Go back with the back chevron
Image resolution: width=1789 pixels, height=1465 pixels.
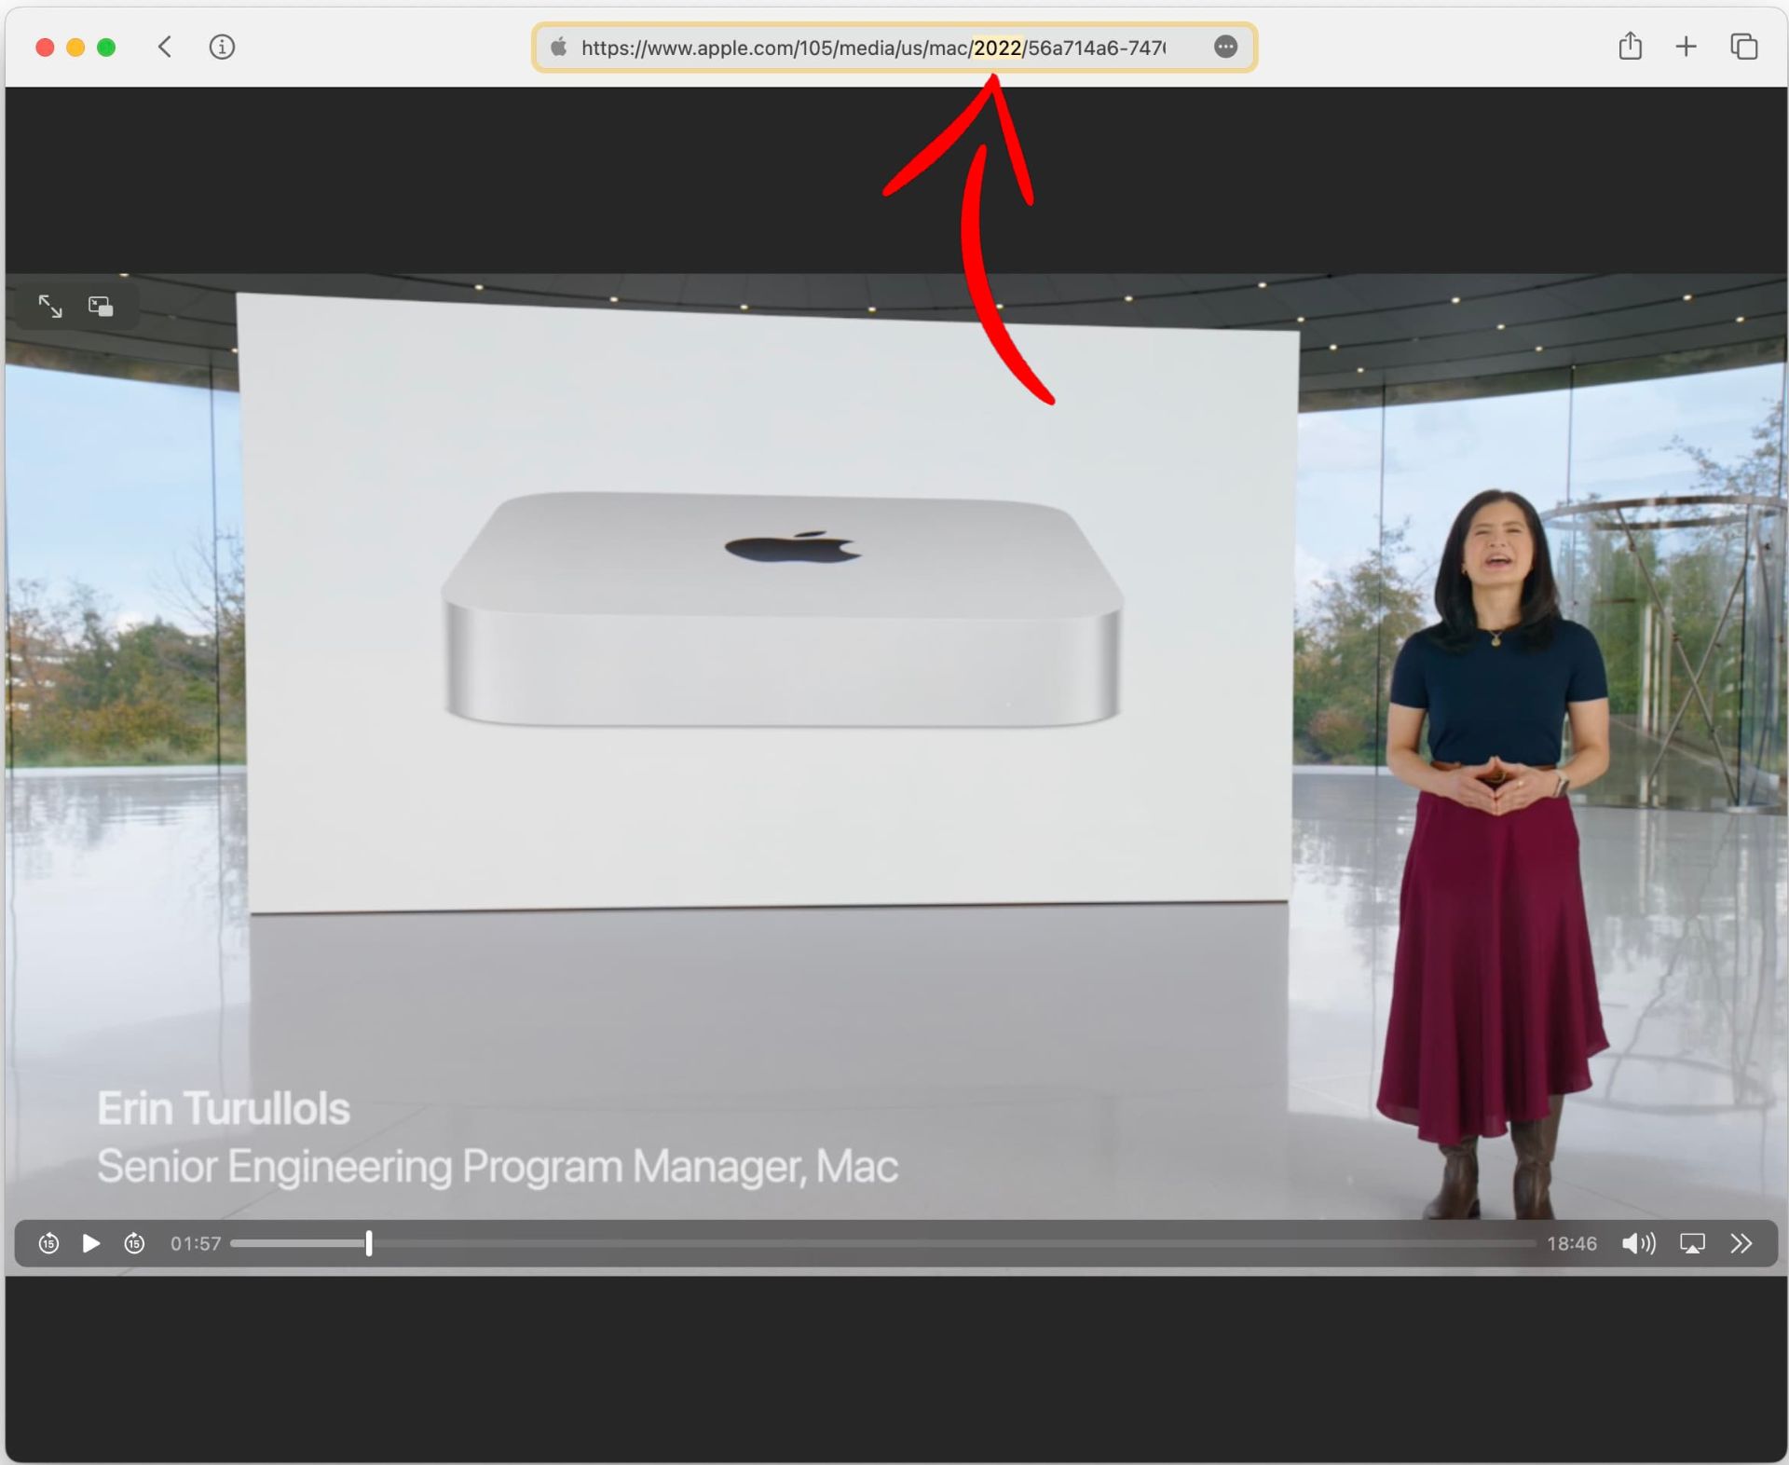point(165,47)
